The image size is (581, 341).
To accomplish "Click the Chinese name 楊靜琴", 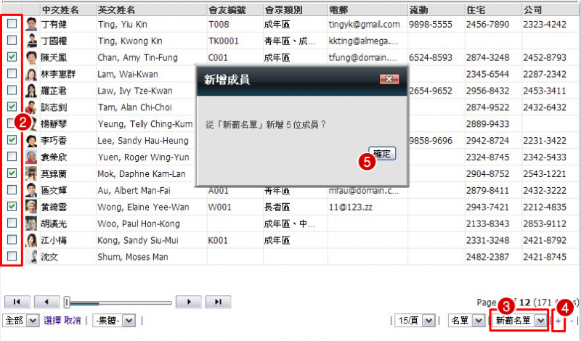I will pyautogui.click(x=54, y=124).
